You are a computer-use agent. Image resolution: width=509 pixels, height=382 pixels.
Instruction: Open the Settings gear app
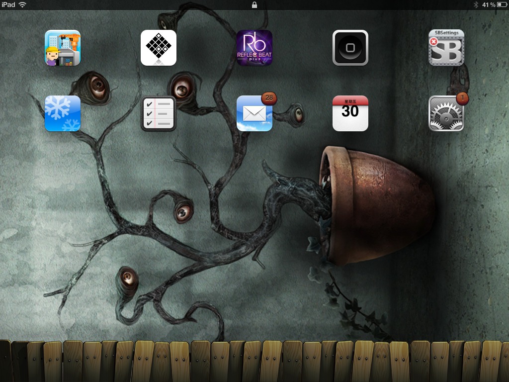(x=446, y=113)
